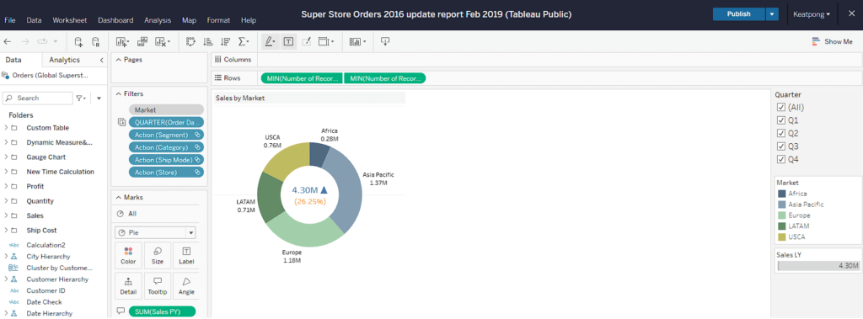
Task: Switch to the Analytics tab
Action: tap(64, 60)
